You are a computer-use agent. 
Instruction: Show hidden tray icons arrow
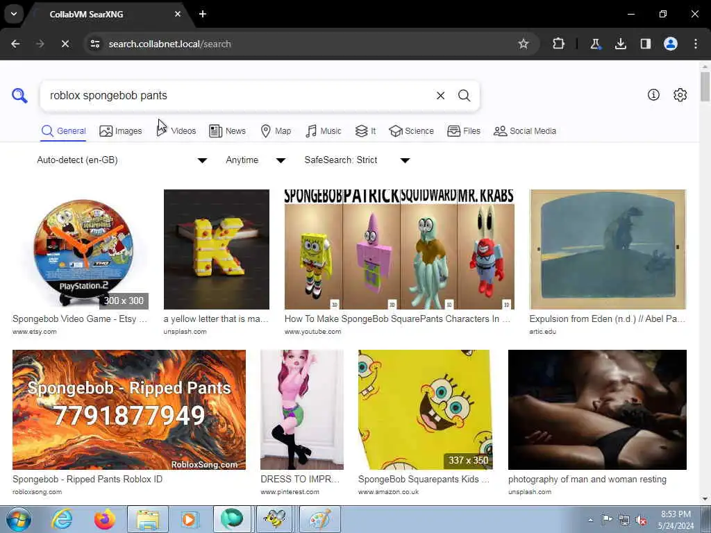[590, 521]
